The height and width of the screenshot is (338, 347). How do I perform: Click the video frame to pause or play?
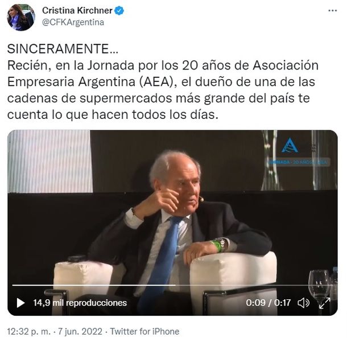point(172,222)
